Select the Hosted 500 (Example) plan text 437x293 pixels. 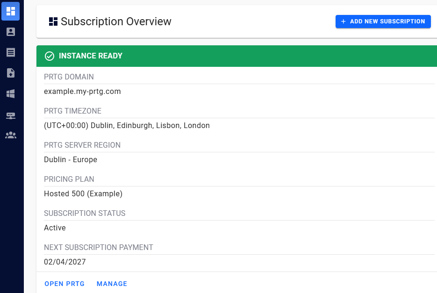[x=83, y=194]
